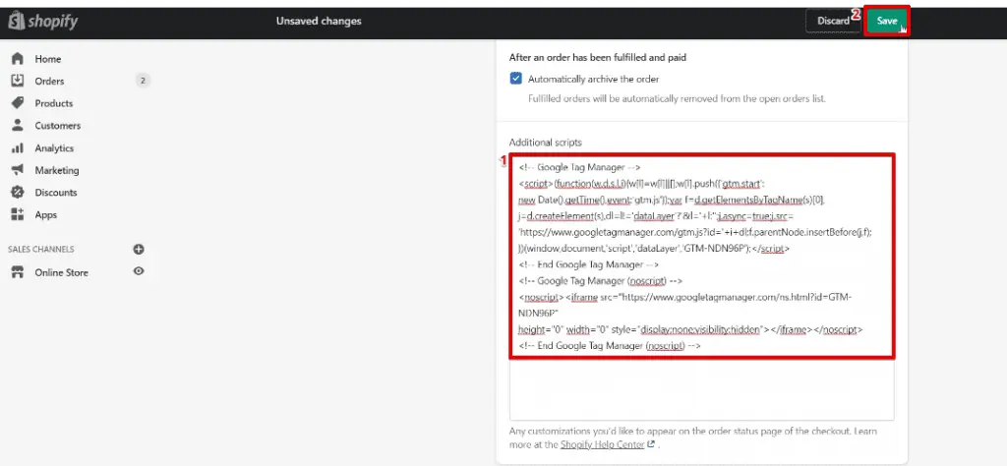Image resolution: width=1007 pixels, height=466 pixels.
Task: Click the Discounts badge icon
Action: pos(18,192)
